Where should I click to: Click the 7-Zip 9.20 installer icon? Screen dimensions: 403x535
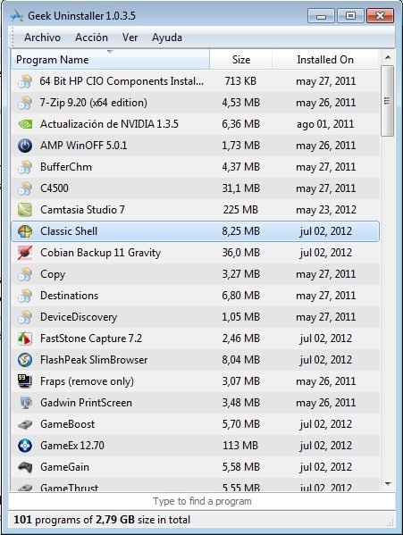pyautogui.click(x=25, y=103)
